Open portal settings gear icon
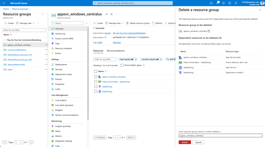 (223, 3)
